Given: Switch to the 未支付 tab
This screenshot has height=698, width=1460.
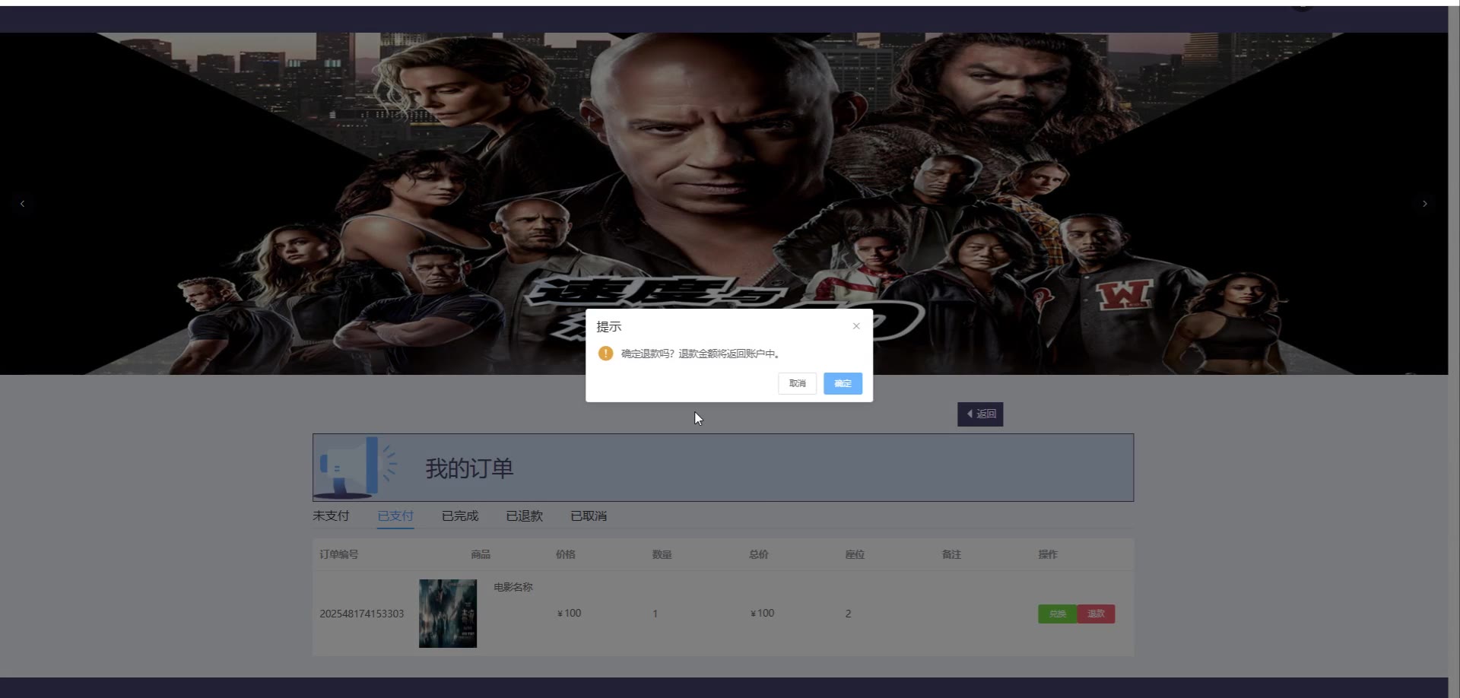Looking at the screenshot, I should tap(331, 516).
